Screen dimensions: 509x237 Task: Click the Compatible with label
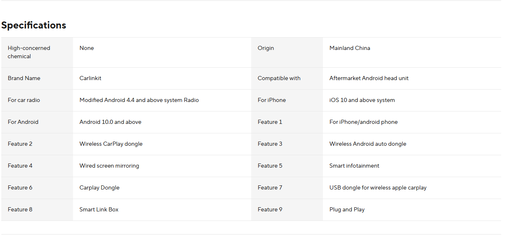point(279,78)
